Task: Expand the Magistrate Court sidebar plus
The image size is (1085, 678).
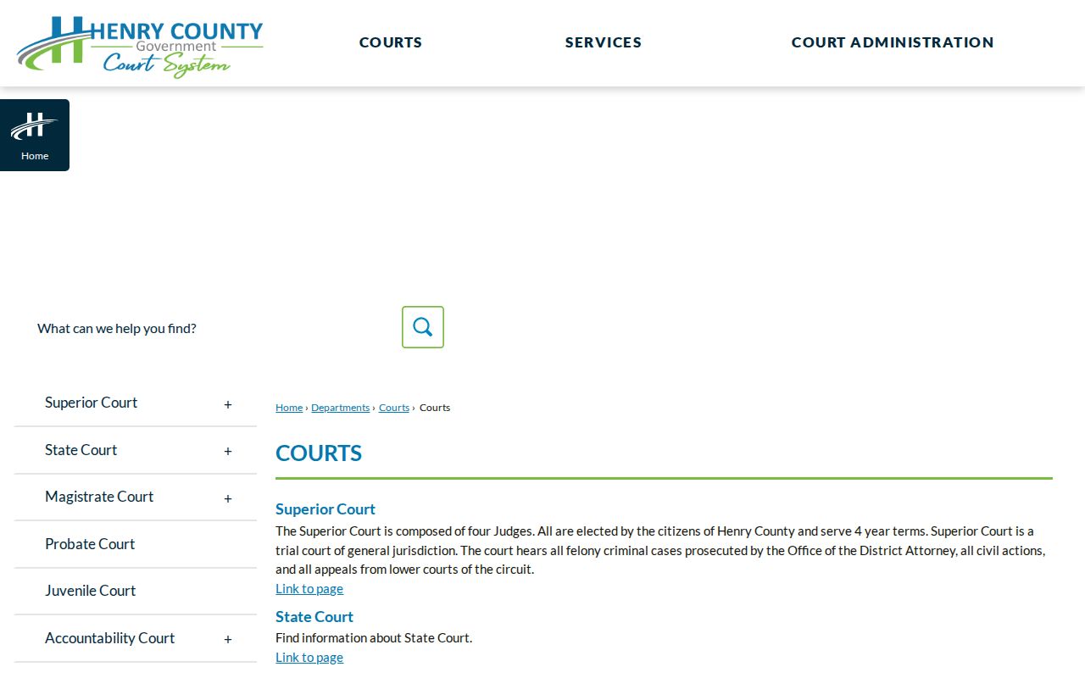Action: pos(228,498)
